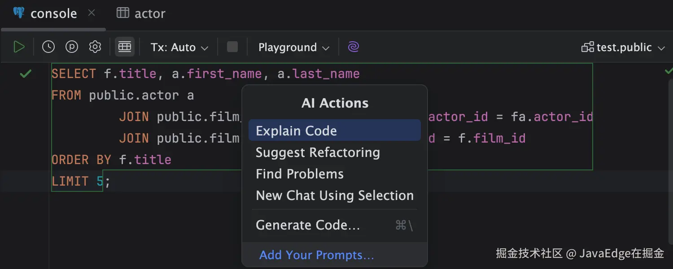Follow the Add Your Prompts… link
Screen dimensions: 673x269
(x=317, y=255)
